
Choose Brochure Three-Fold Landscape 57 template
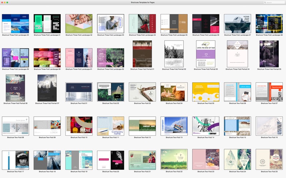click(237, 23)
